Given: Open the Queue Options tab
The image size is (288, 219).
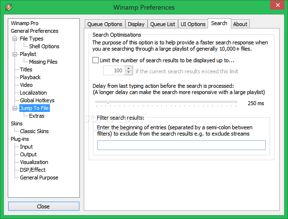Looking at the screenshot, I should pyautogui.click(x=105, y=24).
